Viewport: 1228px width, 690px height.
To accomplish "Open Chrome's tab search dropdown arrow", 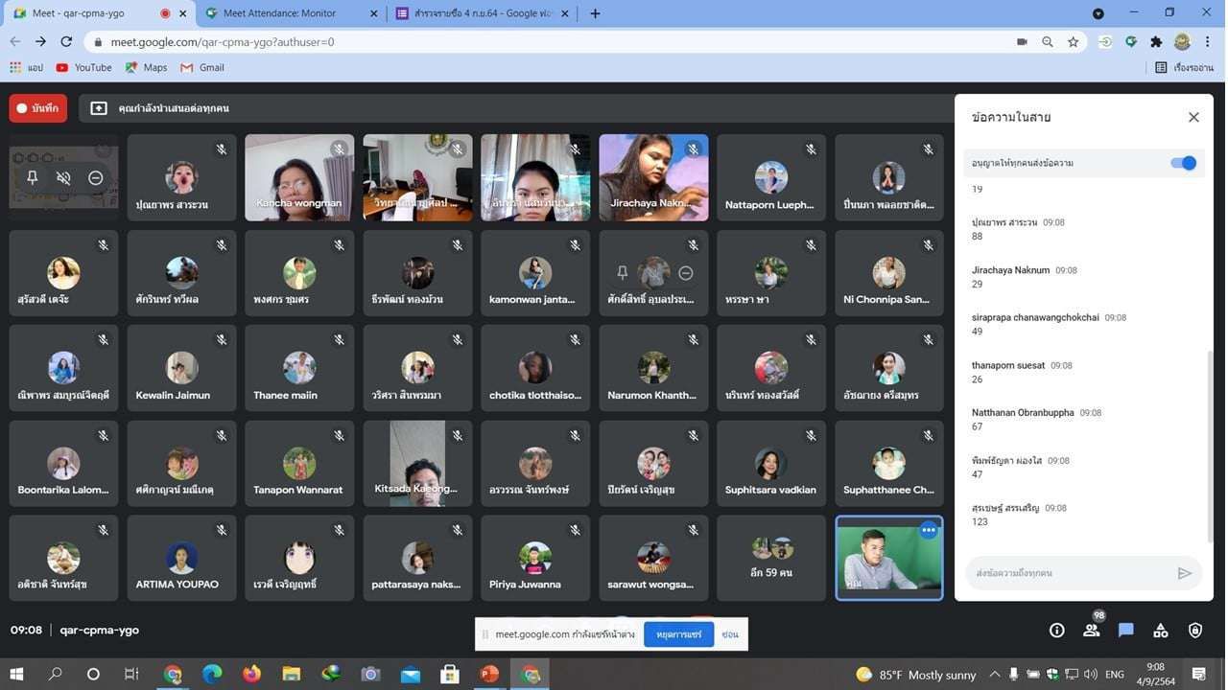I will coord(1098,13).
